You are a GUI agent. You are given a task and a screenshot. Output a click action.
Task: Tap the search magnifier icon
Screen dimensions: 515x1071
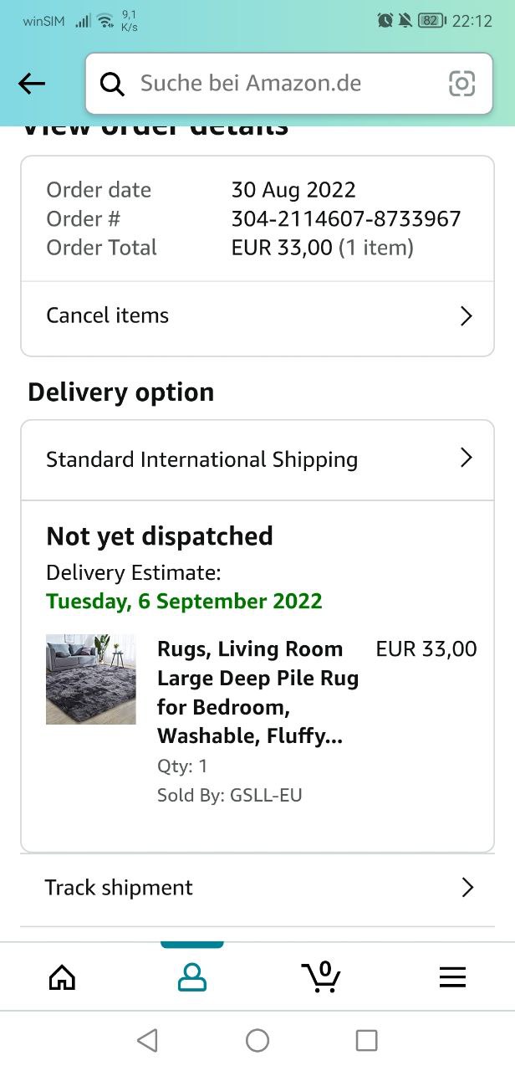[x=112, y=84]
